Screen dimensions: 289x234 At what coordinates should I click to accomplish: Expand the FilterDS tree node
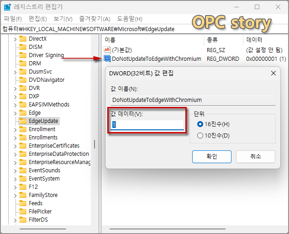(16, 220)
